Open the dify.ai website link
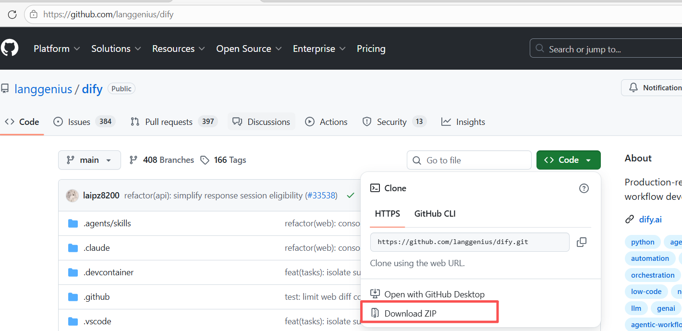Viewport: 682px width, 331px height. tap(650, 220)
